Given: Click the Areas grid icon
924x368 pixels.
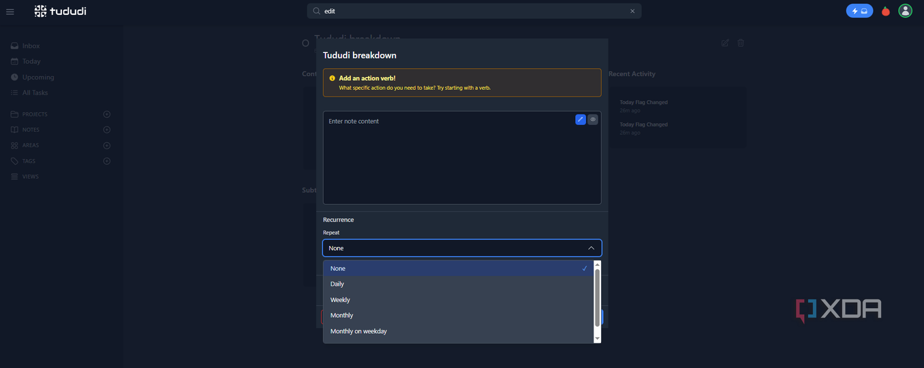Looking at the screenshot, I should tap(14, 146).
